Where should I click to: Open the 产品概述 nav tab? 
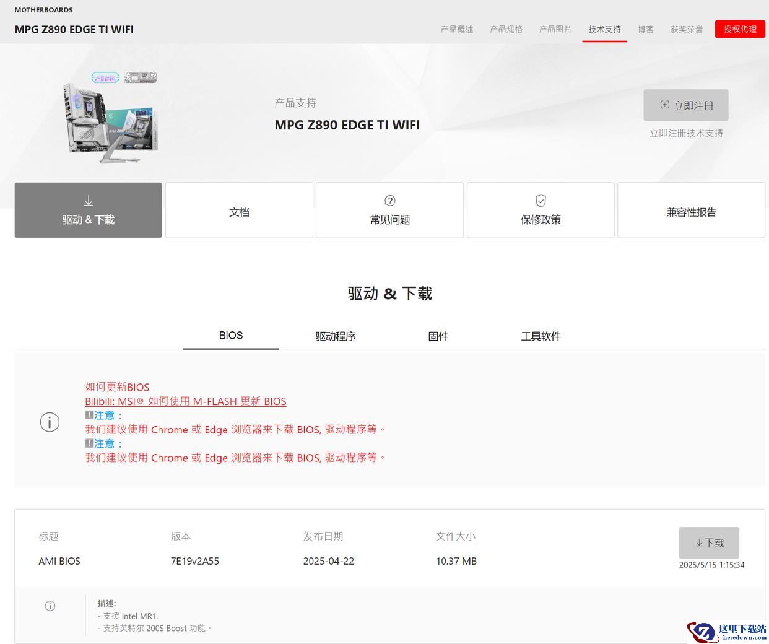coord(456,29)
